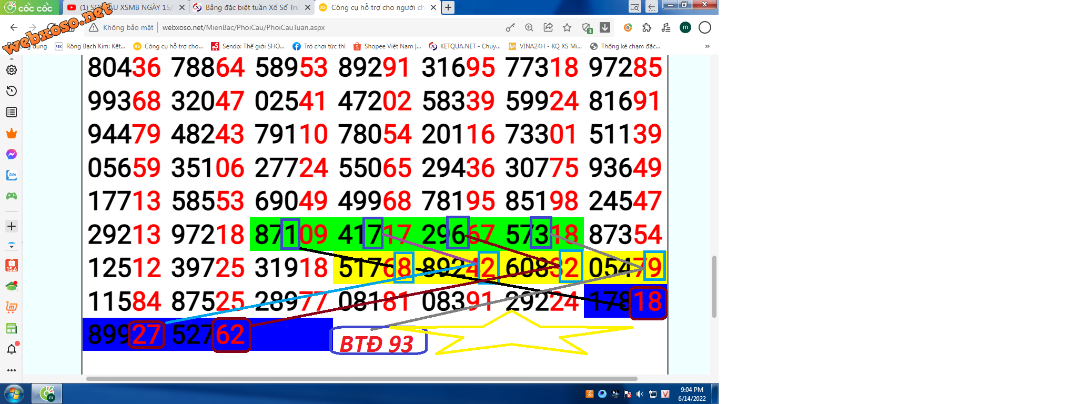Viewport: 1091px width, 404px height.
Task: Click Cốc Cốc in the Windows taskbar
Action: click(x=47, y=393)
